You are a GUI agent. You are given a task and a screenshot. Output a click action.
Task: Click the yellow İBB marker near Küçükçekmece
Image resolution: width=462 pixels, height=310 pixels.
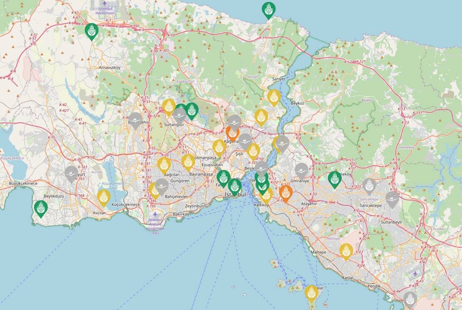coord(103,196)
